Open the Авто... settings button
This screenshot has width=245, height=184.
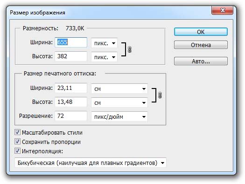[x=201, y=61]
